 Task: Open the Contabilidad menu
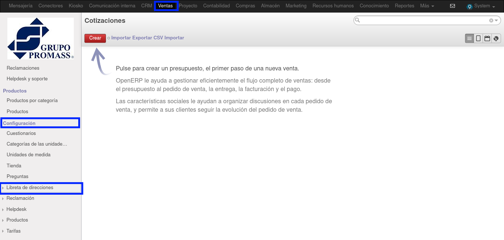click(217, 6)
